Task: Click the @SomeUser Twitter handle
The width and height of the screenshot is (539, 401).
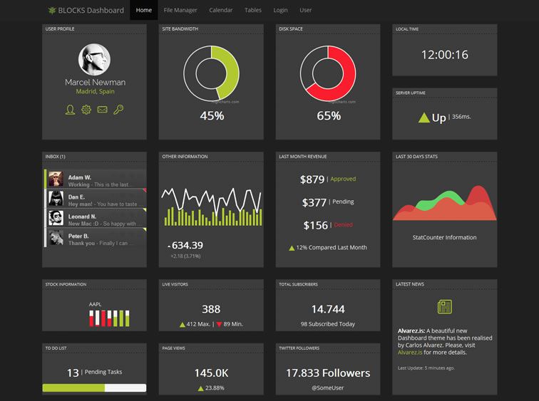Action: point(328,387)
